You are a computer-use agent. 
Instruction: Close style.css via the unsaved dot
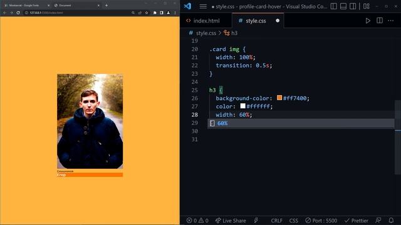[278, 21]
